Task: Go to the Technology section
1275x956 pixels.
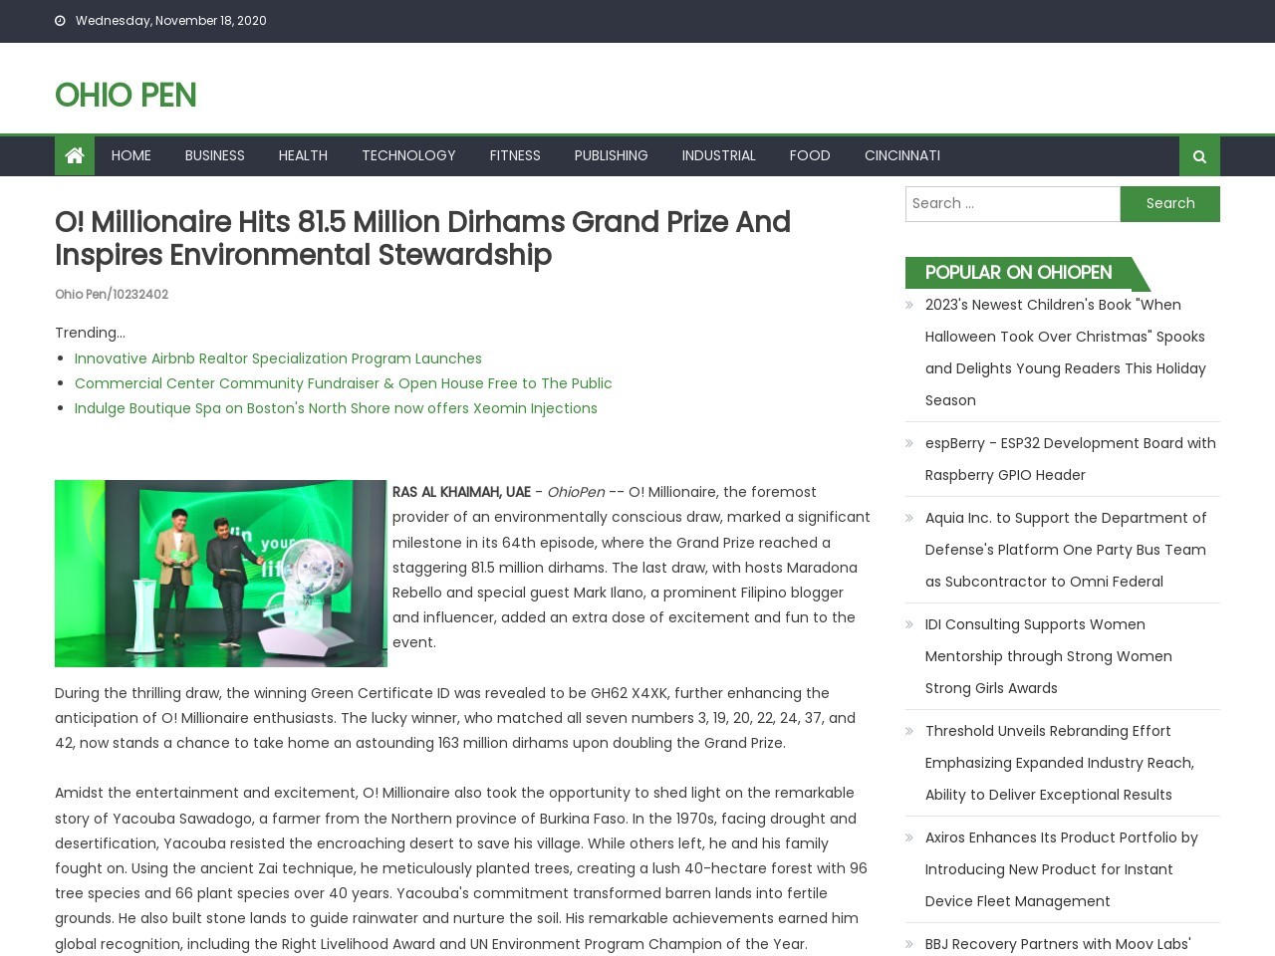Action: (408, 155)
